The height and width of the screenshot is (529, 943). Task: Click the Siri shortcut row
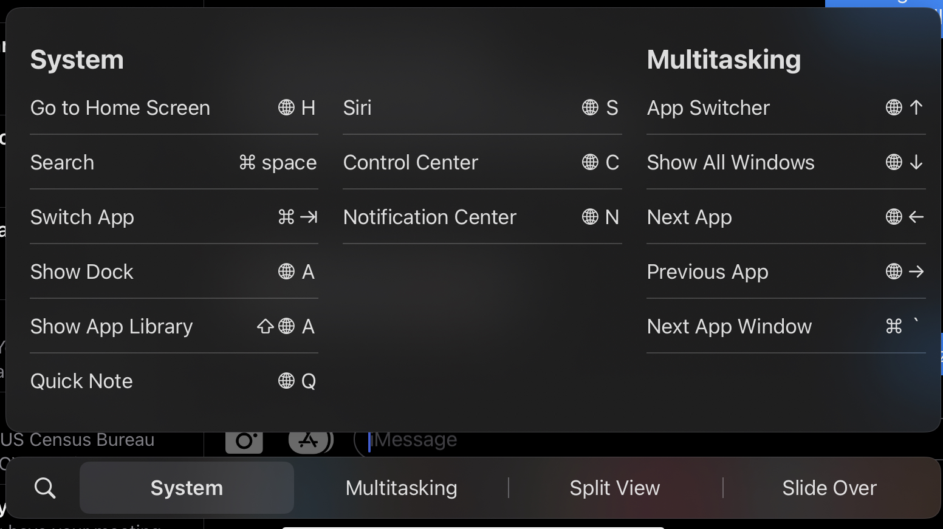tap(481, 108)
